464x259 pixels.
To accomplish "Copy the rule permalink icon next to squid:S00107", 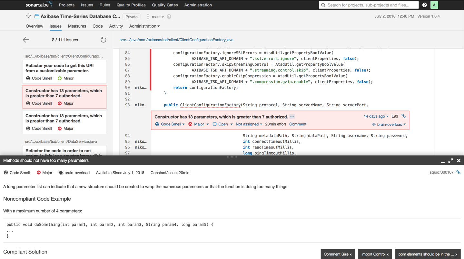I will [x=458, y=172].
